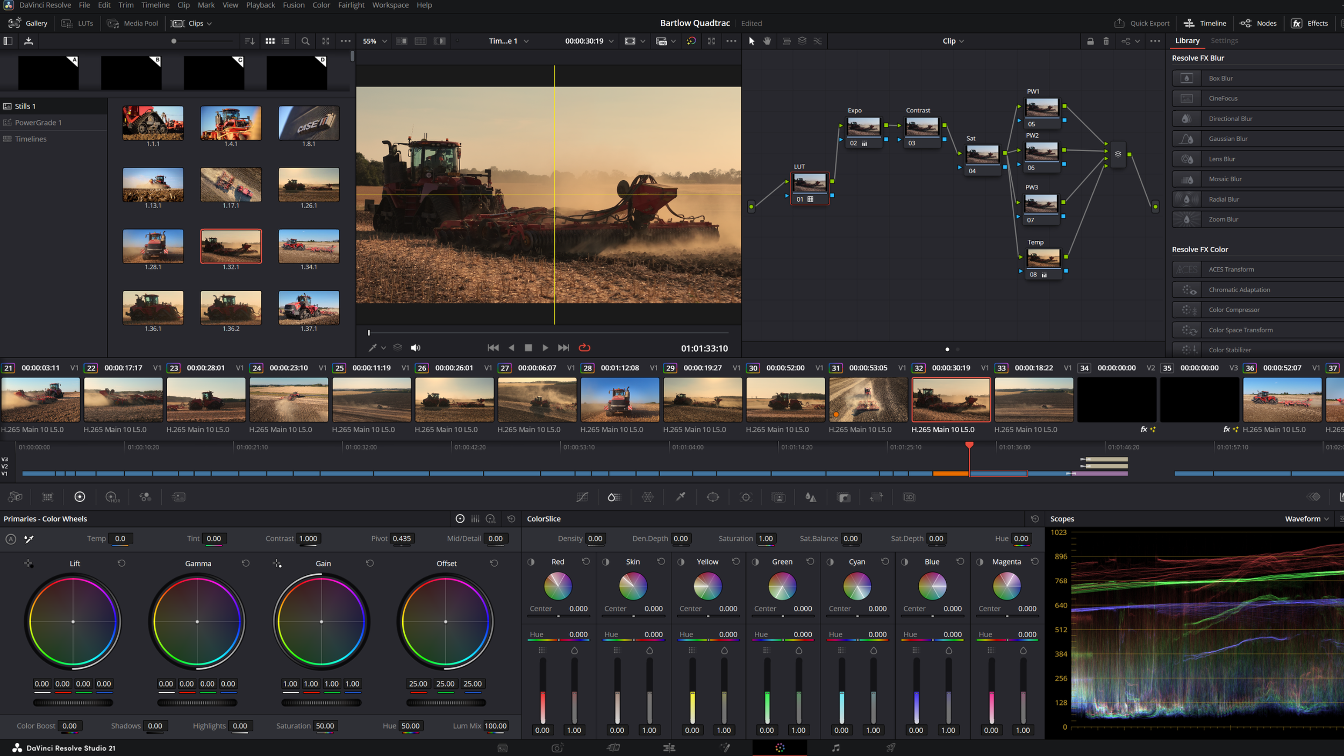Toggle the Blue ColorSlice enable

[905, 562]
